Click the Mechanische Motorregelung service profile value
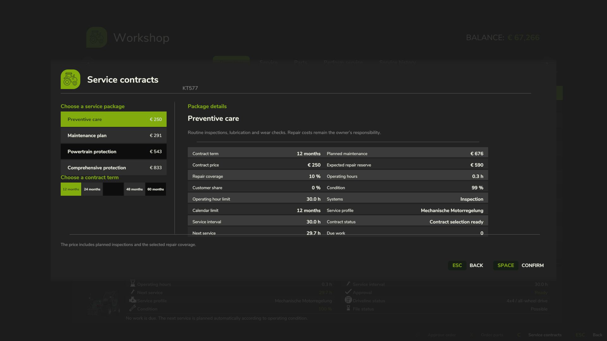This screenshot has width=607, height=341. point(452,210)
